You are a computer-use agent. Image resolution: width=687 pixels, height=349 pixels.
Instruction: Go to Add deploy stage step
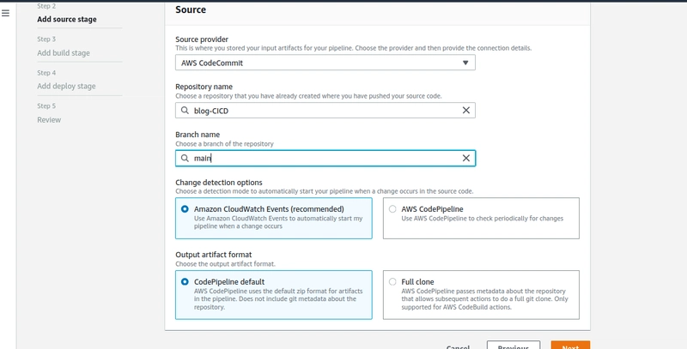[x=66, y=86]
